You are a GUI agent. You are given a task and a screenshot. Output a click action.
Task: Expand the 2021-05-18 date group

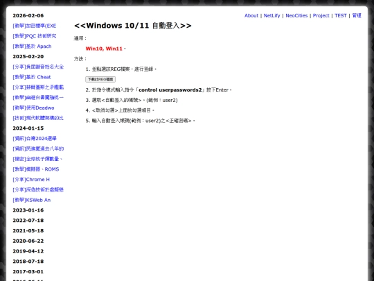pos(28,231)
